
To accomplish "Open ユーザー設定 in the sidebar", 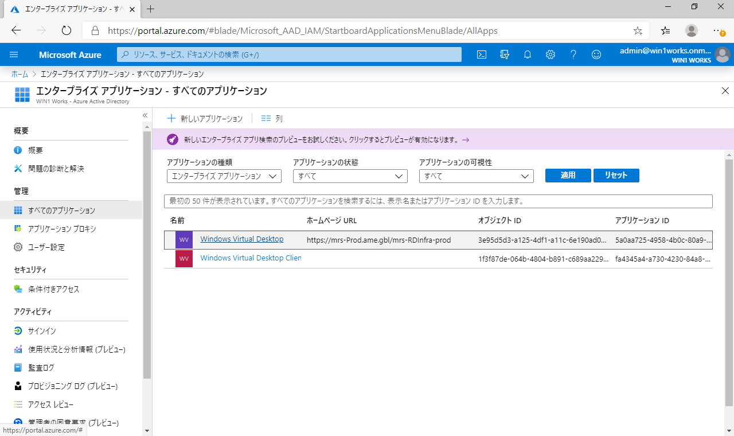I will click(46, 247).
